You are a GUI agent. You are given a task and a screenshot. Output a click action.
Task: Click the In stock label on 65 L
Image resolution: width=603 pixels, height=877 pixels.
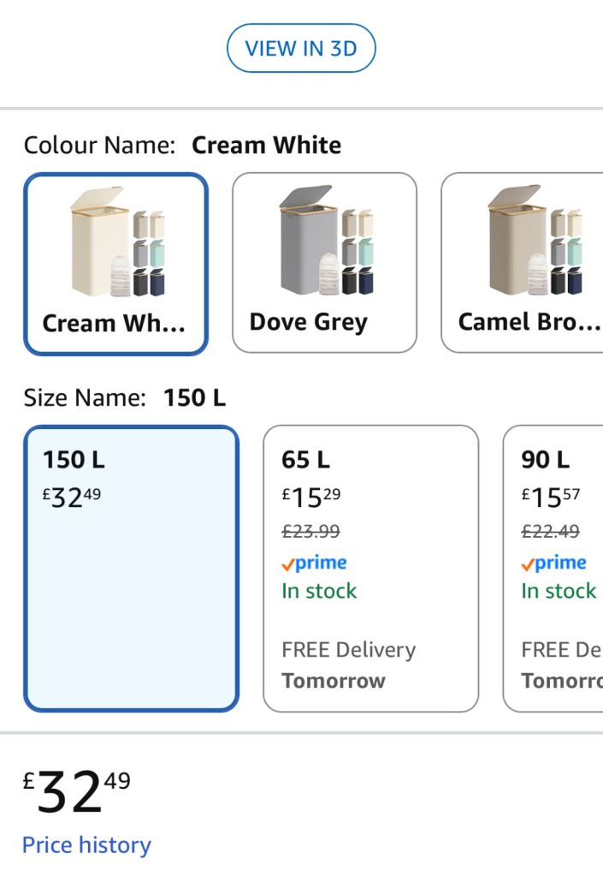click(x=319, y=591)
